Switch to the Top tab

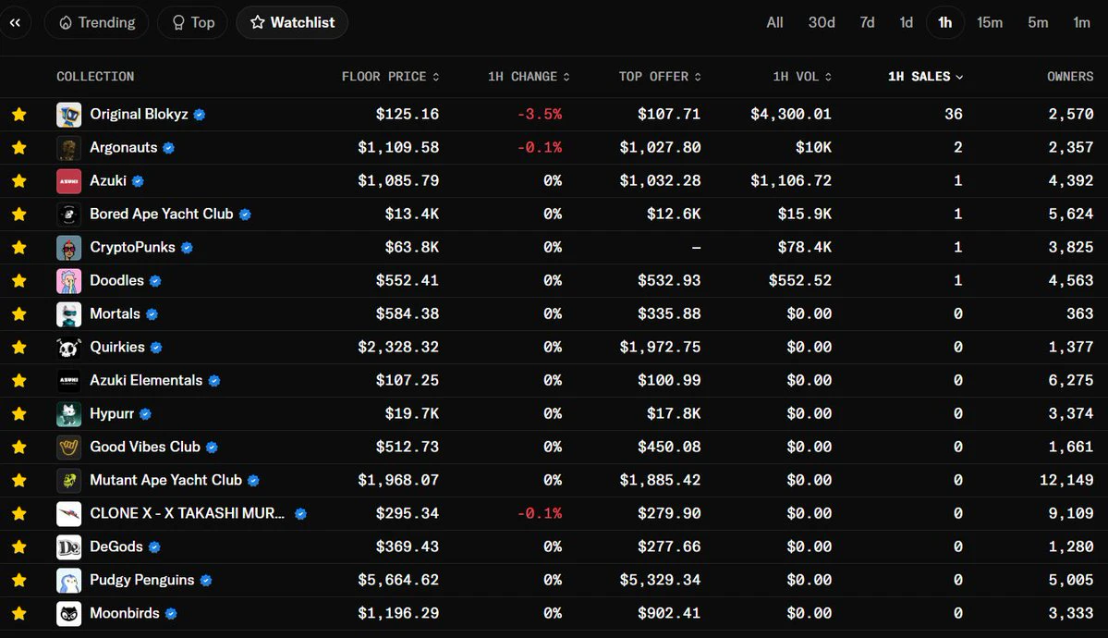pos(193,22)
